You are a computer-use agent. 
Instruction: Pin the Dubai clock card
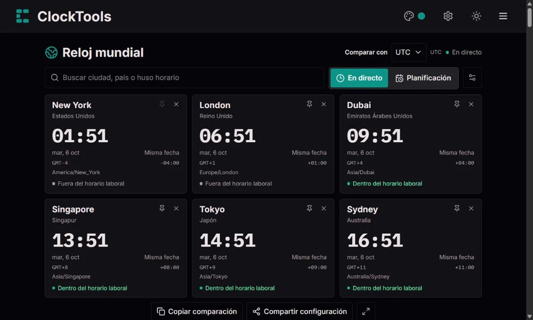[457, 104]
